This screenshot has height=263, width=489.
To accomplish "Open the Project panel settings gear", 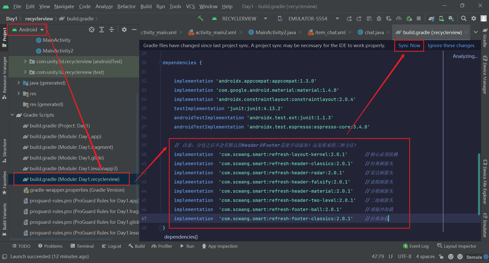I will (x=124, y=30).
